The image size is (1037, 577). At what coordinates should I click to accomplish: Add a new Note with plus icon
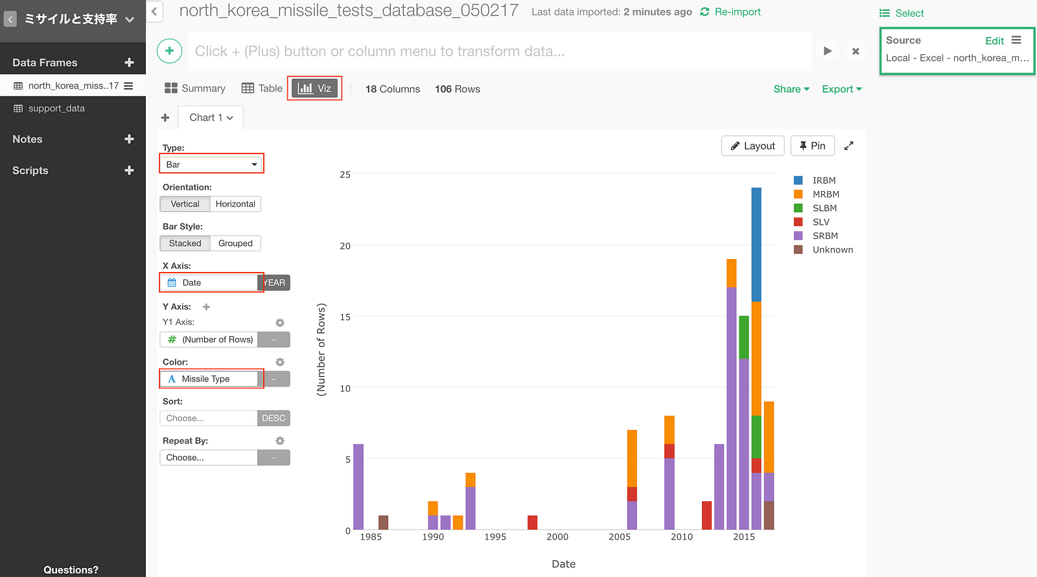coord(129,139)
